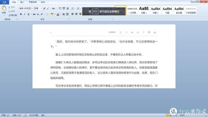
Task: Click the 中文(中国) language indicator in status bar
Action: (x=34, y=115)
